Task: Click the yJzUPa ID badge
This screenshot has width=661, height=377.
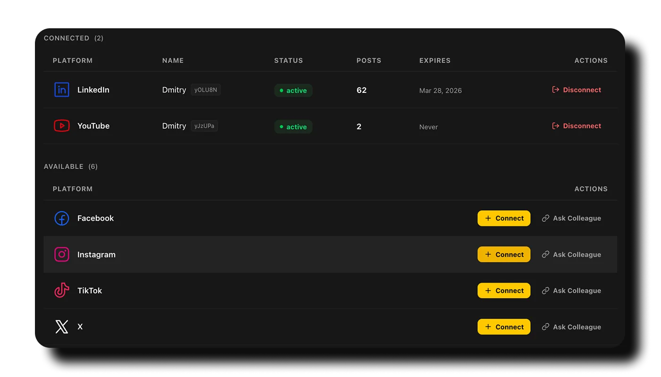Action: pos(204,126)
